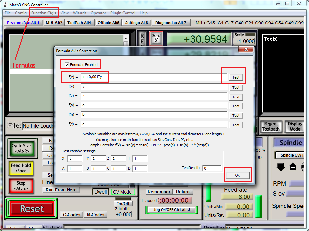The image size is (309, 231).
Task: Open the Help menu
Action: pyautogui.click(x=144, y=13)
